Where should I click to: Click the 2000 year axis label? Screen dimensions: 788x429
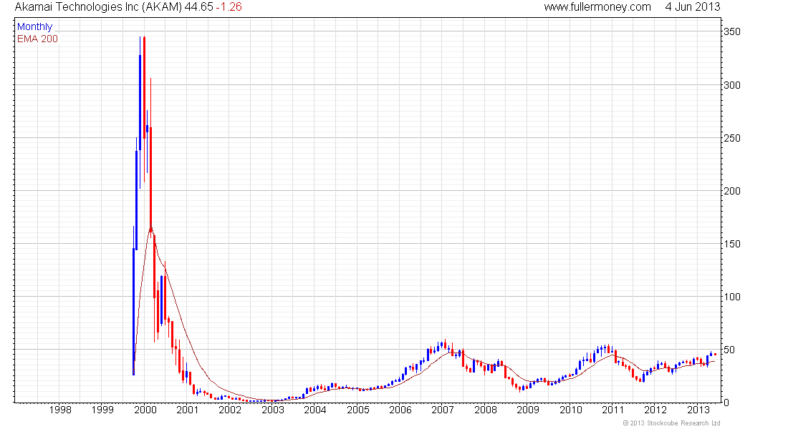point(145,410)
